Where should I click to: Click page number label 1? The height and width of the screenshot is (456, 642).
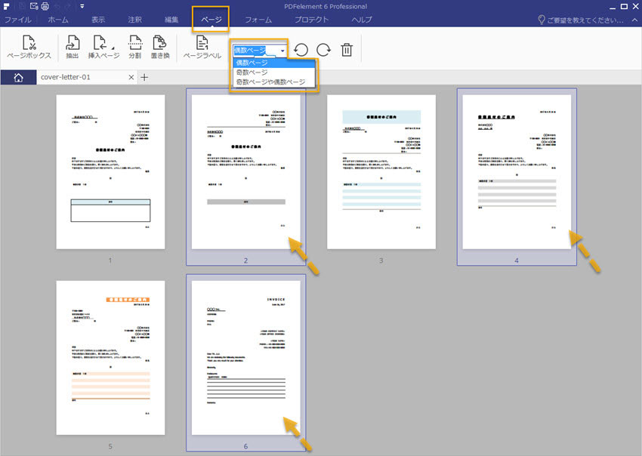(110, 260)
